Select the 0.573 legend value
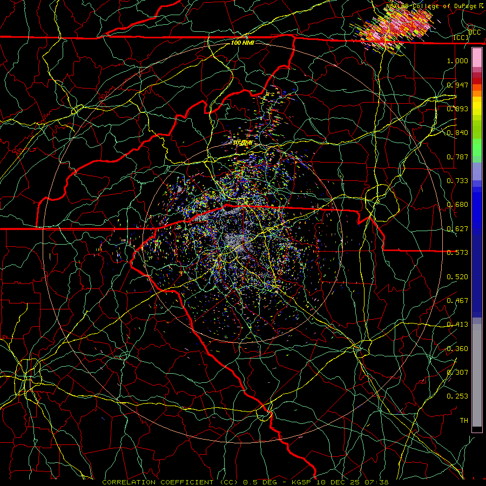 tap(457, 253)
